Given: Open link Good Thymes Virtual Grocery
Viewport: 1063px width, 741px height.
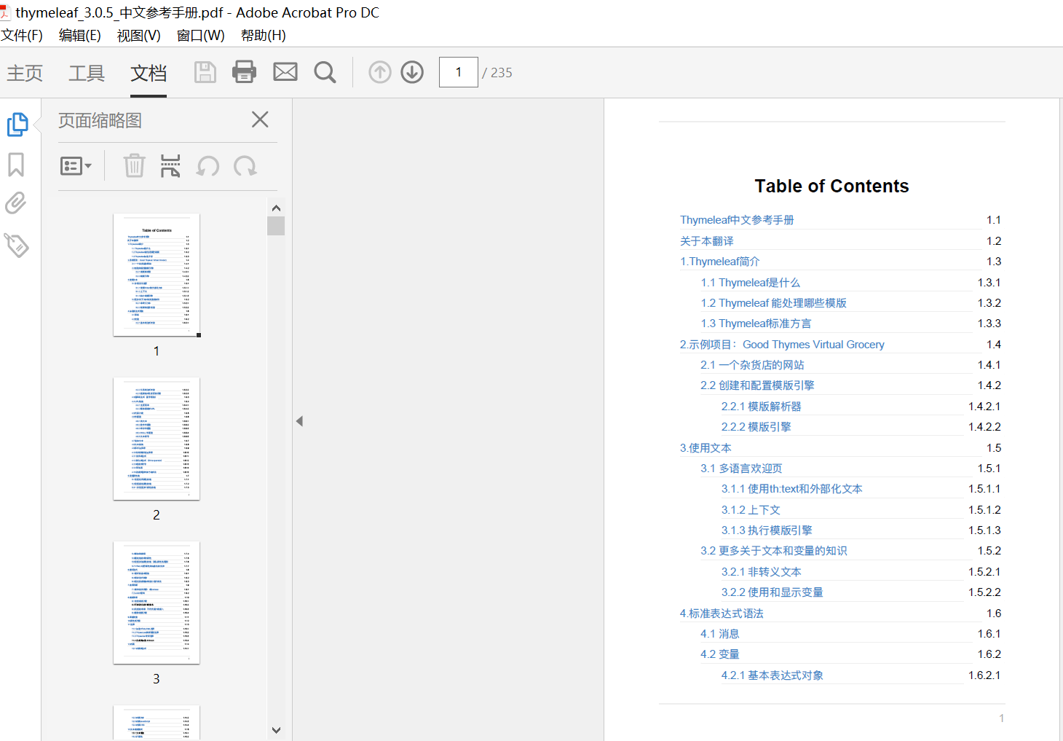Looking at the screenshot, I should pos(813,345).
